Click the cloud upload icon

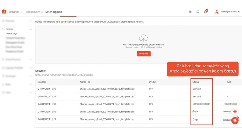point(143,38)
